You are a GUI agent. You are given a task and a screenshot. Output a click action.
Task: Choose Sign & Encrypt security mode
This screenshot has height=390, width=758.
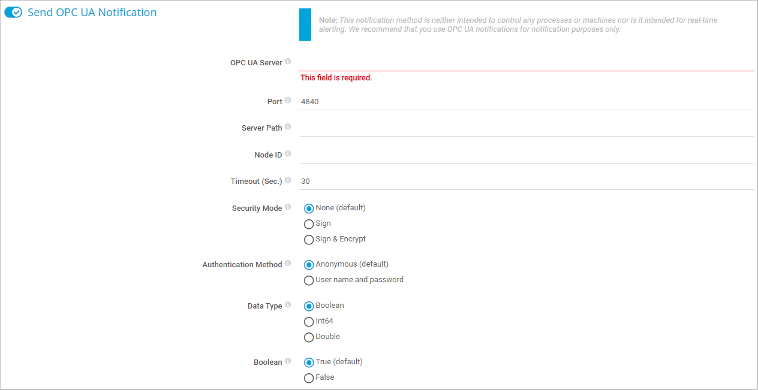click(x=309, y=240)
